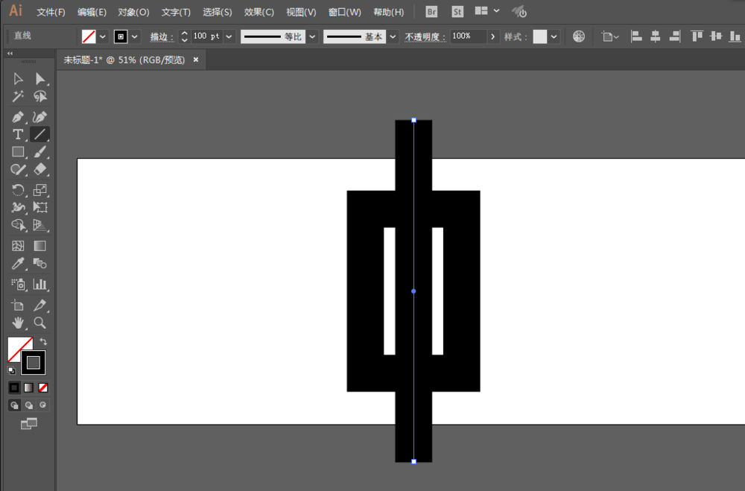
Task: Select the Mesh tool
Action: (x=18, y=246)
